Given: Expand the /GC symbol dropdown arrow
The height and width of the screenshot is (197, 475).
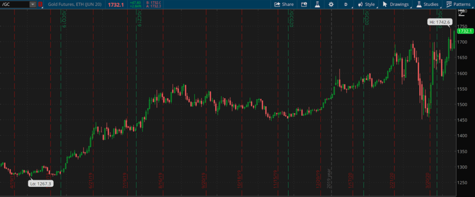Looking at the screenshot, I should [x=32, y=4].
